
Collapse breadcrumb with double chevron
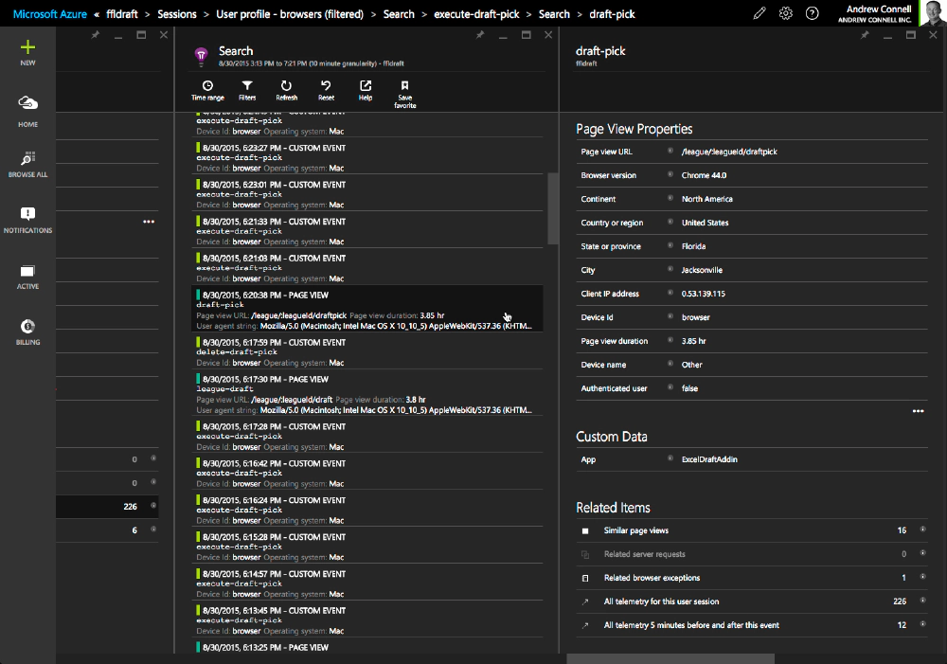97,14
